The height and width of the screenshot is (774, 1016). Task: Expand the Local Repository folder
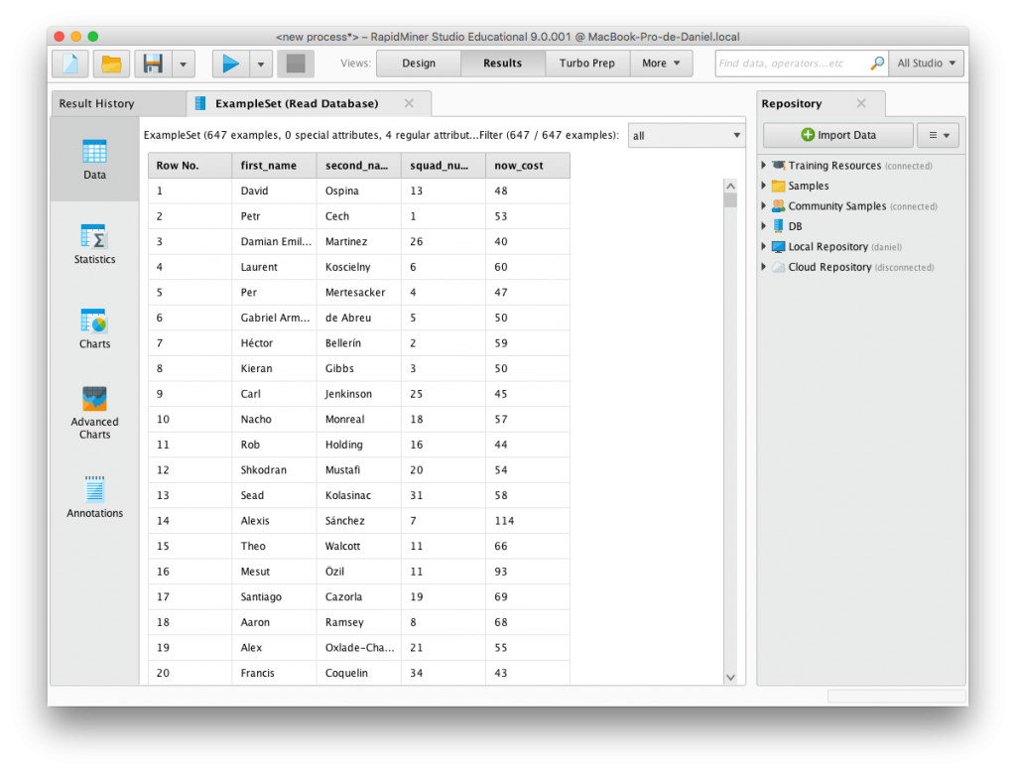[x=764, y=247]
